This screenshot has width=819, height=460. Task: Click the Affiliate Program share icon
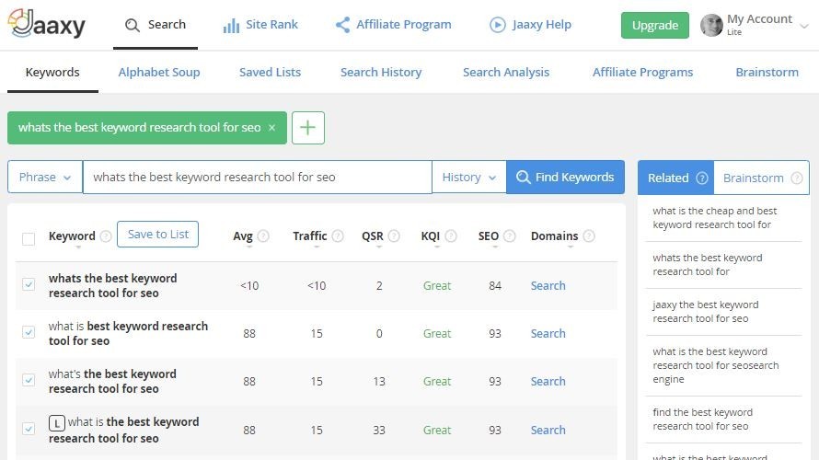(342, 25)
